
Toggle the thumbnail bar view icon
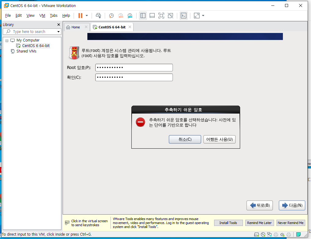152,16
